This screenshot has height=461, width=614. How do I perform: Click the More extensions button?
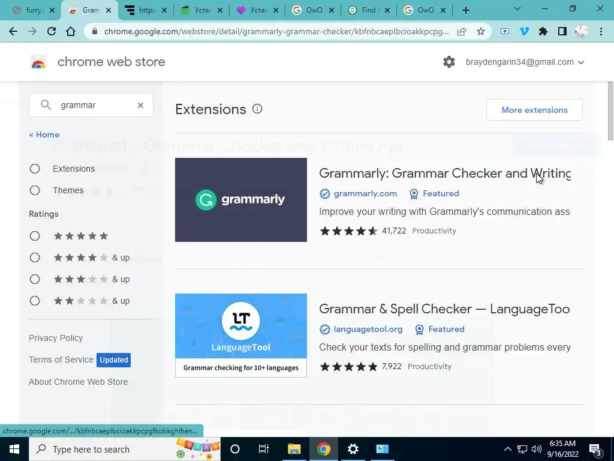pos(534,110)
